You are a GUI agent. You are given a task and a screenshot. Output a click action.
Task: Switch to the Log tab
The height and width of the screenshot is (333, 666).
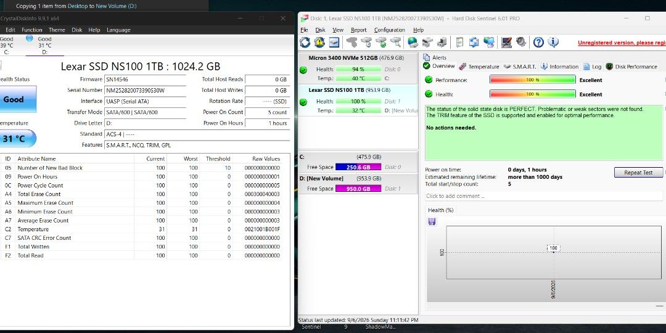click(593, 67)
